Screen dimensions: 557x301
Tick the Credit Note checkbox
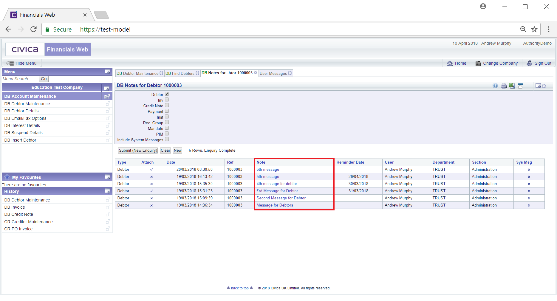pos(167,105)
